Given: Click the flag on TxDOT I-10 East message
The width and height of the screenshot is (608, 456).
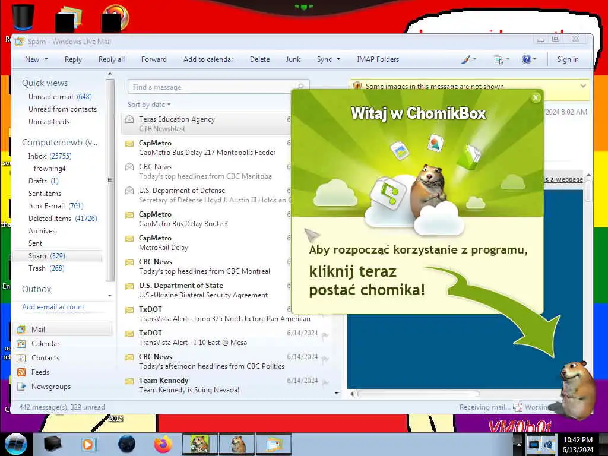Looking at the screenshot, I should click(x=325, y=335).
